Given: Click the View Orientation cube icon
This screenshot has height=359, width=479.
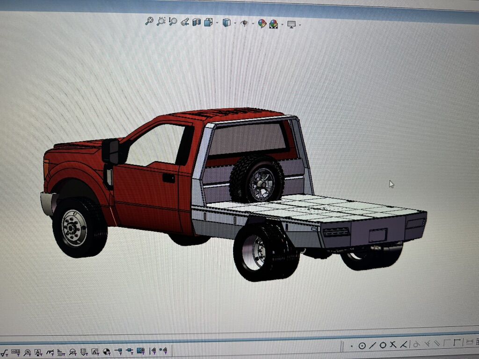Looking at the screenshot, I should [208, 22].
